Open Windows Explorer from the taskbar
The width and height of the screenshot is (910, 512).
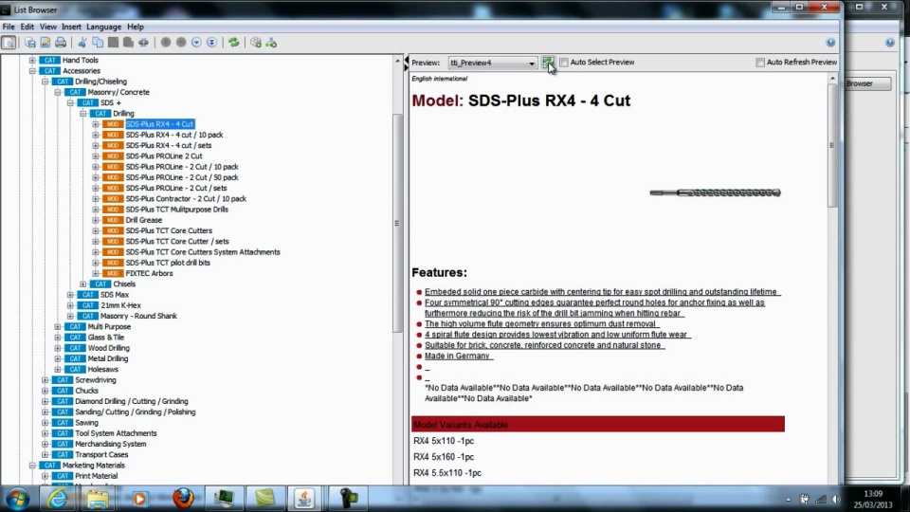tap(98, 499)
